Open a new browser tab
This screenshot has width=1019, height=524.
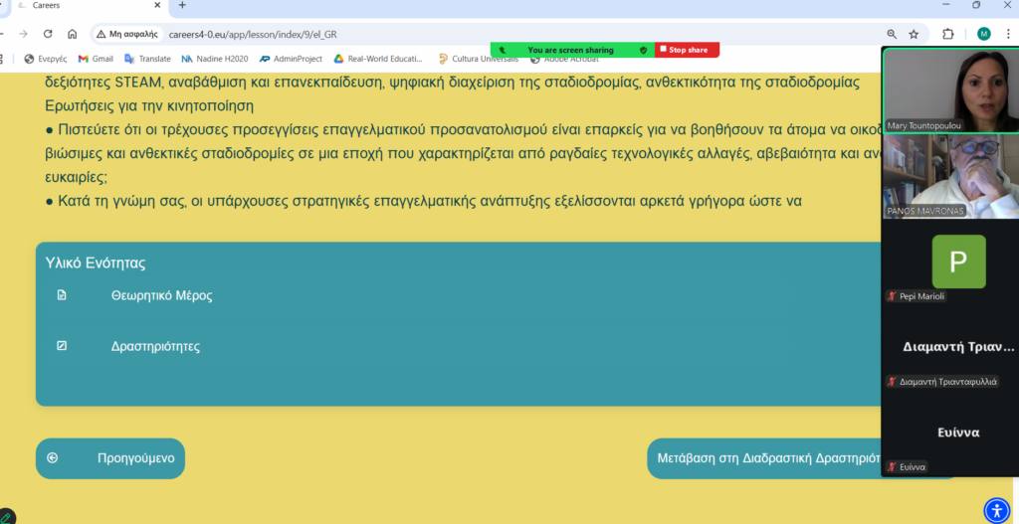click(182, 6)
